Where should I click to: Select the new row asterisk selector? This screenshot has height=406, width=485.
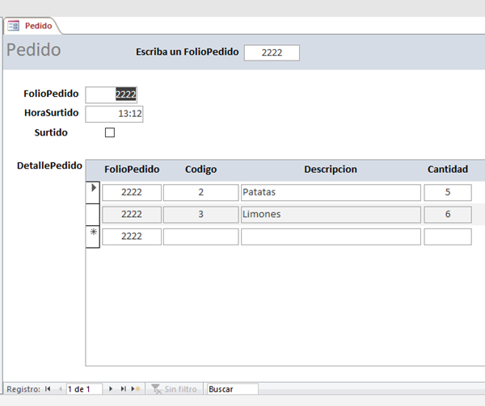(x=93, y=236)
